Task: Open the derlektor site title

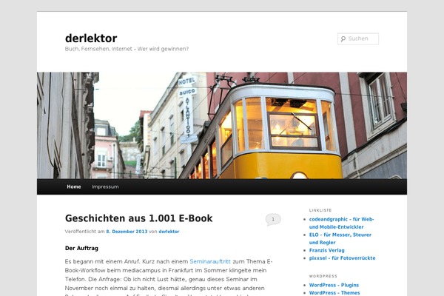Action: (x=91, y=38)
